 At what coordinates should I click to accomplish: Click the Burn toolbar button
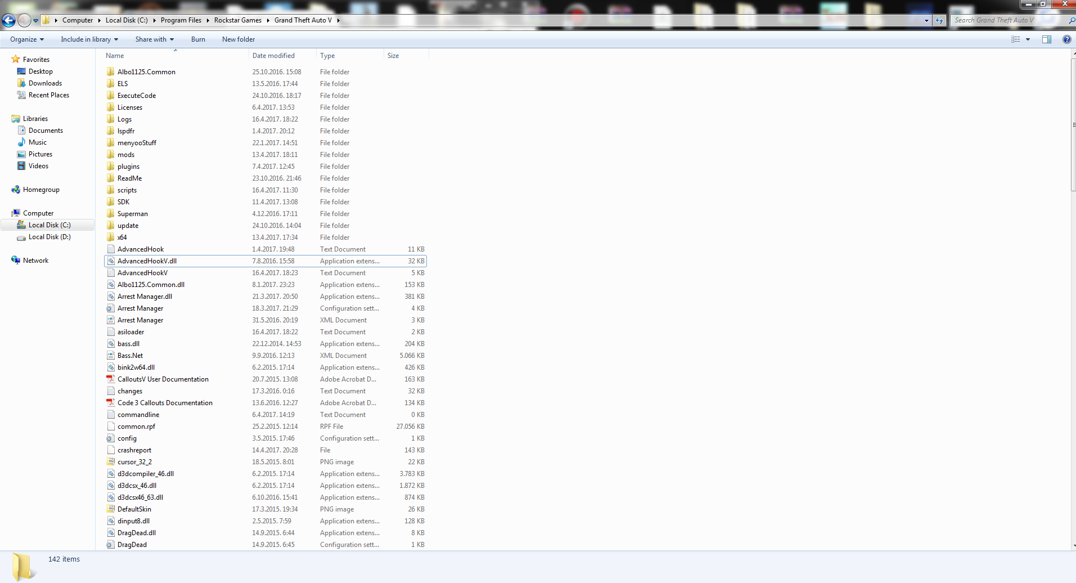coord(198,39)
